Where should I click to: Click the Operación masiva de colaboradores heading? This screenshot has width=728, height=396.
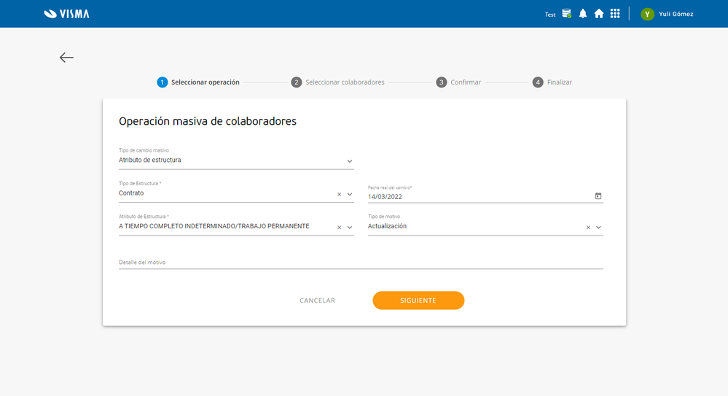(x=208, y=121)
